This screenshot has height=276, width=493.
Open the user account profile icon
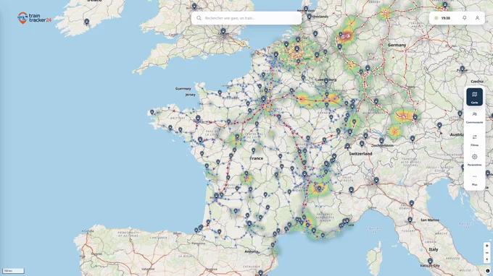477,18
